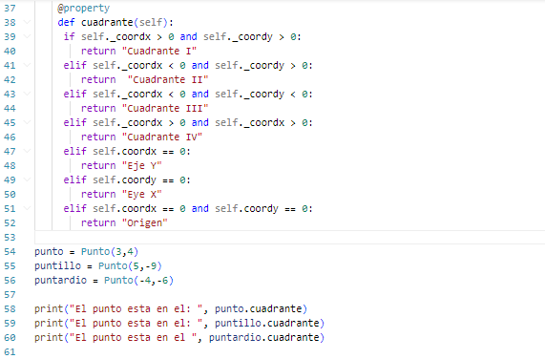The height and width of the screenshot is (359, 545).
Task: Click the empty line 53
Action: pyautogui.click(x=290, y=238)
